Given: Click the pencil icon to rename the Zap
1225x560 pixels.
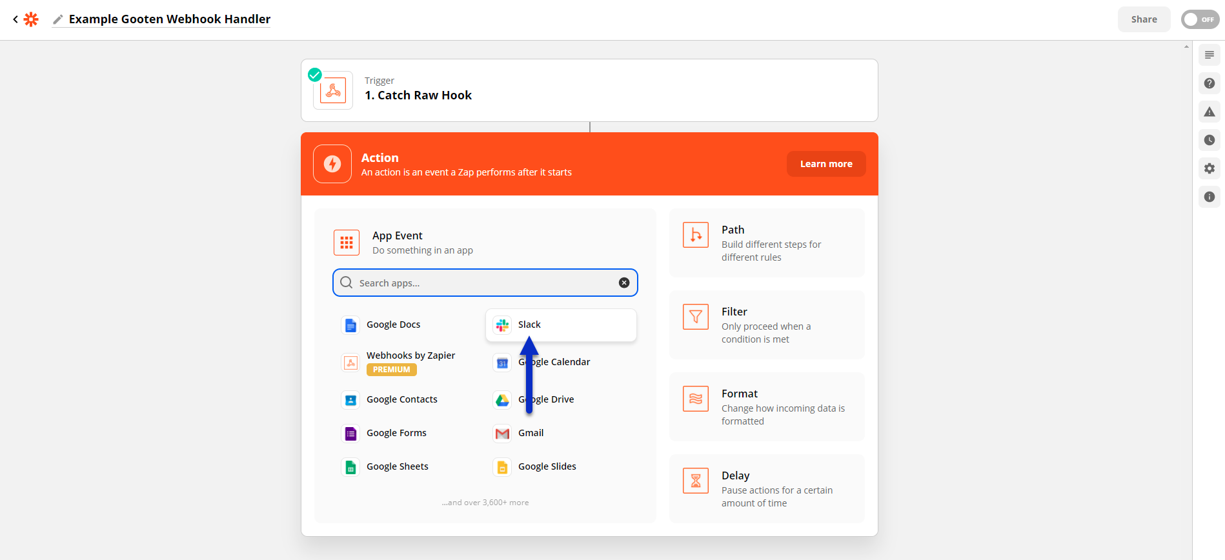Looking at the screenshot, I should tap(58, 19).
